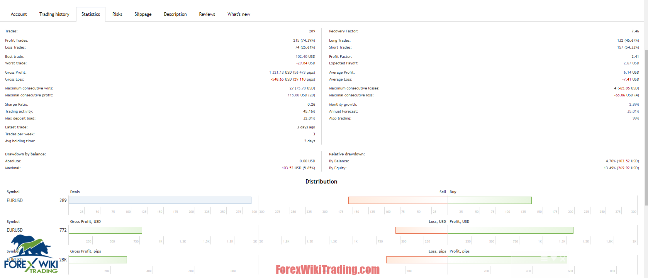
Task: Click Best trade value 102.40 USD
Action: point(305,57)
